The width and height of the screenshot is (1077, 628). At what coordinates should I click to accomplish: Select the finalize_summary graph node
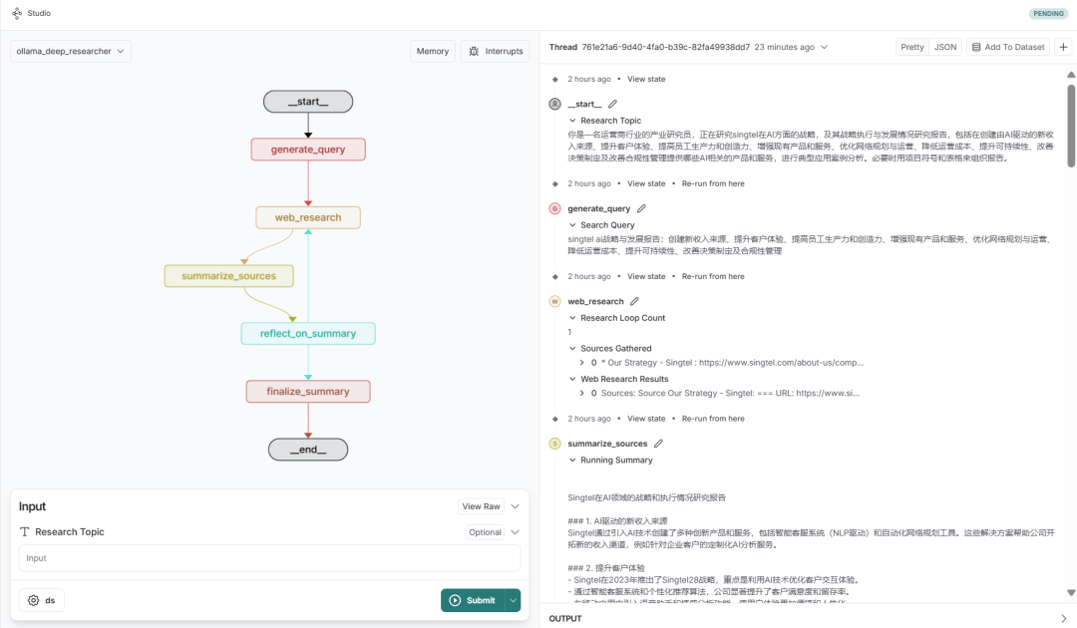tap(308, 391)
